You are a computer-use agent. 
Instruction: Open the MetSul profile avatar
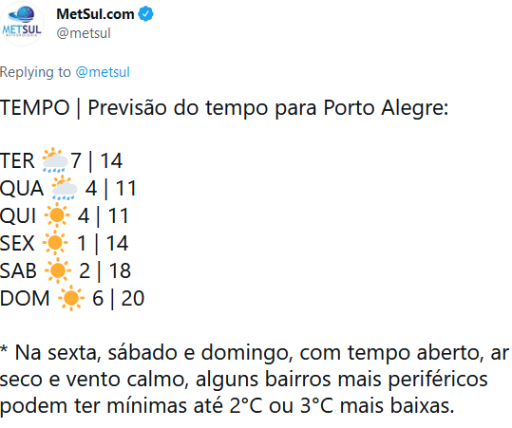22,24
